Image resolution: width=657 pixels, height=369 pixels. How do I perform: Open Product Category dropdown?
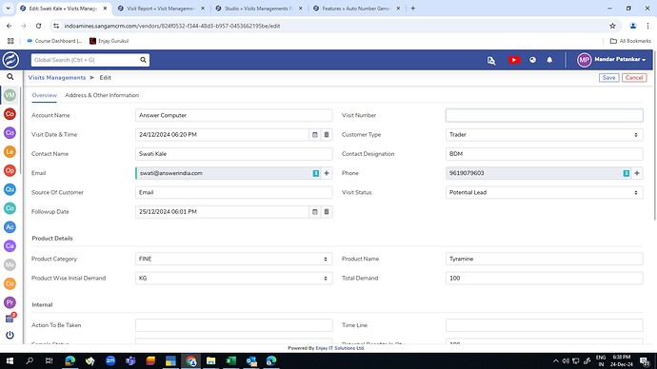click(234, 259)
